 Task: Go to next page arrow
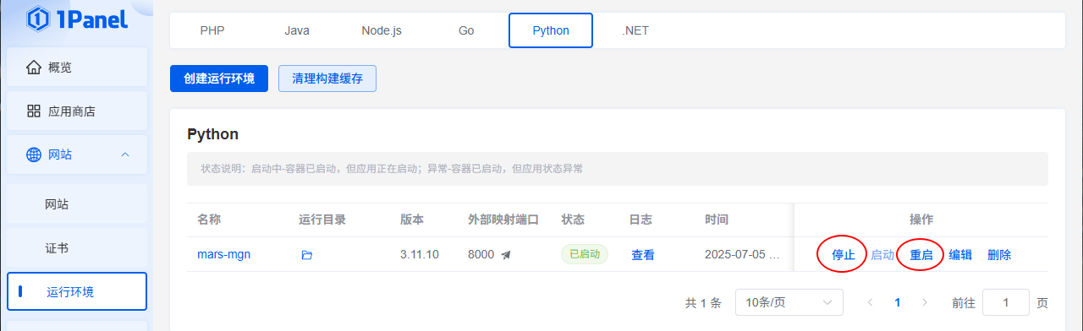pos(925,302)
